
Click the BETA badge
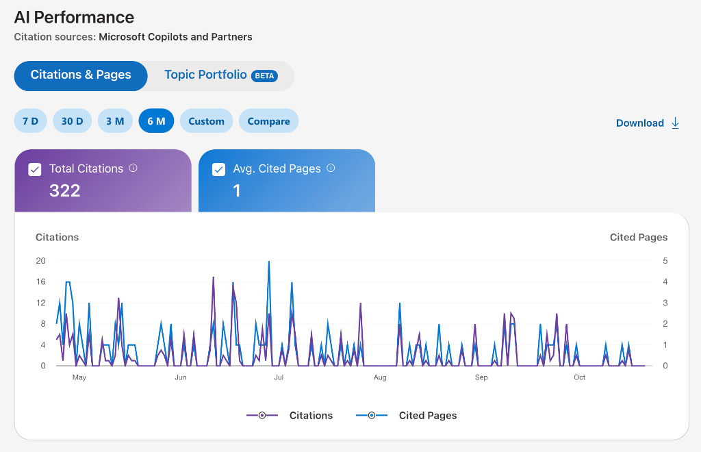click(x=264, y=76)
